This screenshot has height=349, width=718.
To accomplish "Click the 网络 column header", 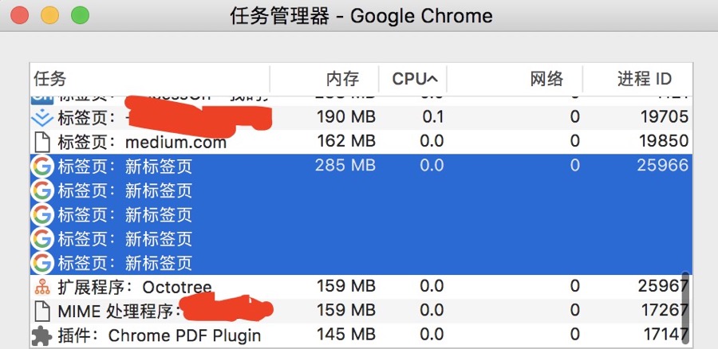I will click(546, 79).
